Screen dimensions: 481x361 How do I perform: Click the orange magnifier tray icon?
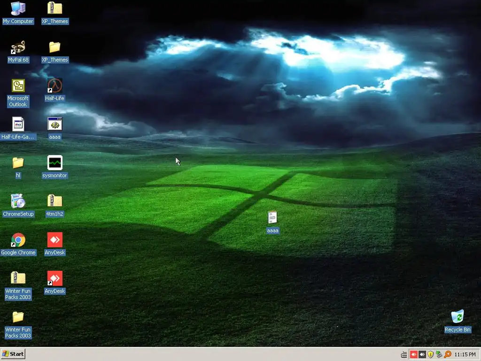coord(448,354)
